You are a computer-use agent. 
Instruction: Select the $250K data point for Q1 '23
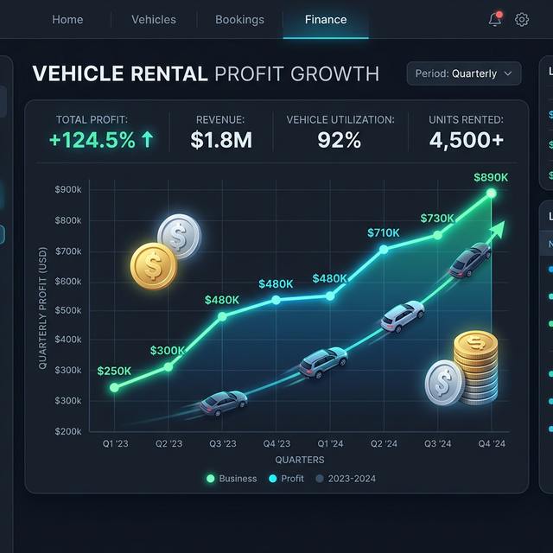[x=114, y=387]
